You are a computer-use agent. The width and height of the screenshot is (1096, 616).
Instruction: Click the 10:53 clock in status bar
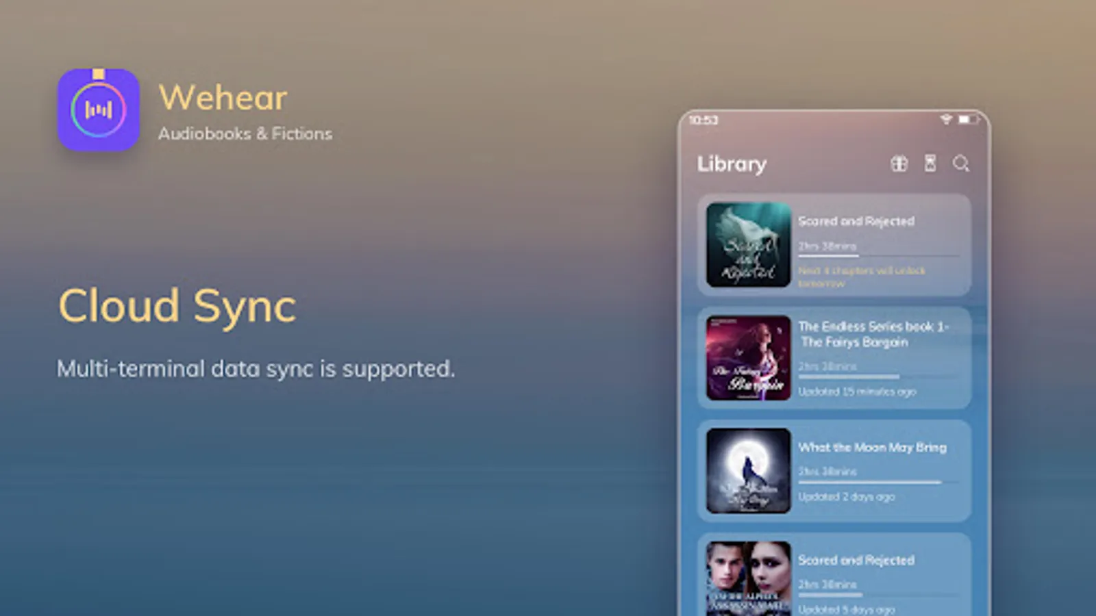coord(703,120)
